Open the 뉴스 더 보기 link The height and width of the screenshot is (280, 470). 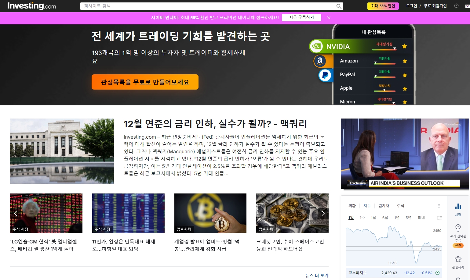click(317, 275)
